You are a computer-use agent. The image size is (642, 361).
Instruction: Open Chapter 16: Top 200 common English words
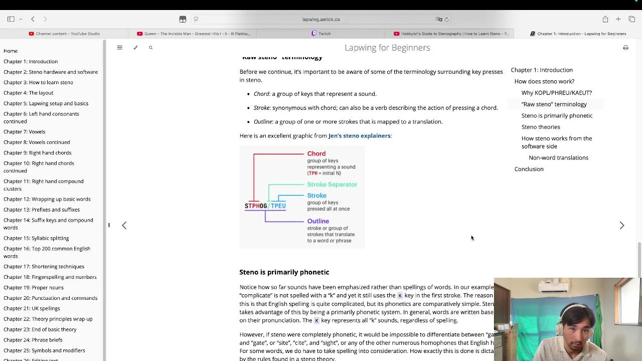click(x=47, y=252)
